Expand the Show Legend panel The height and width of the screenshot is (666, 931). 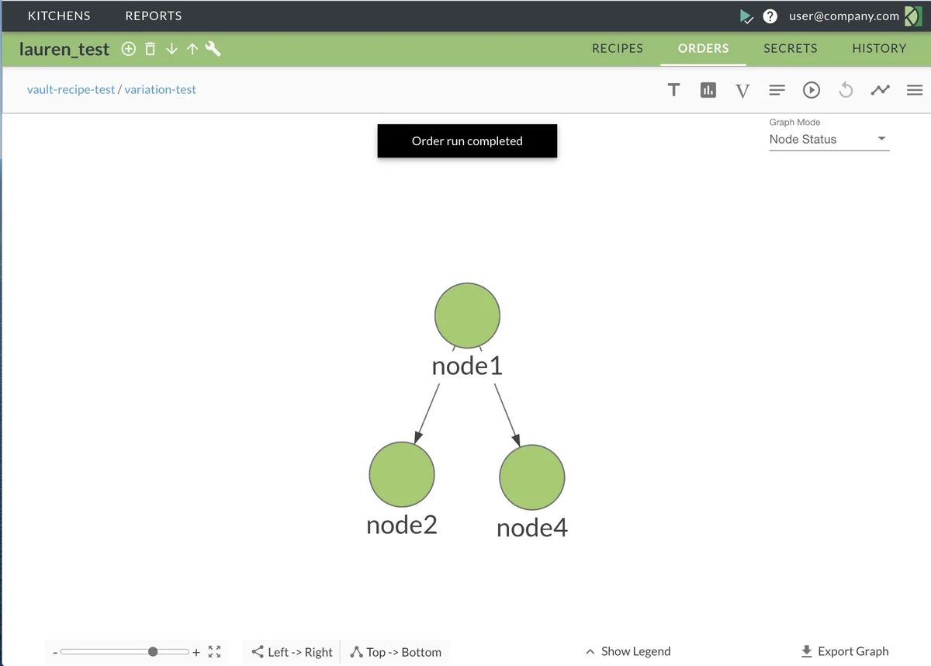(x=628, y=651)
